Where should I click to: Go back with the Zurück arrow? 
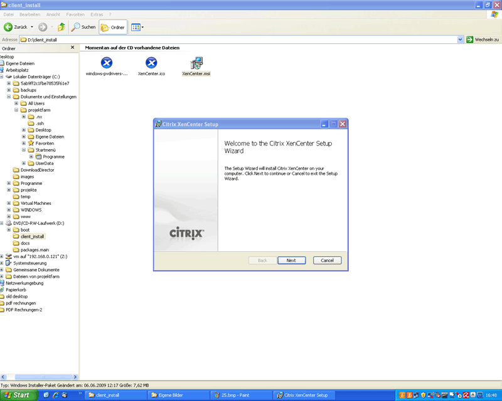15,27
